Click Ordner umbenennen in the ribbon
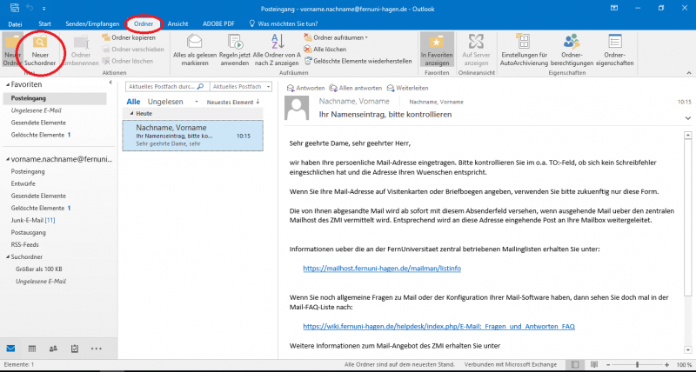The width and height of the screenshot is (696, 372). point(81,50)
